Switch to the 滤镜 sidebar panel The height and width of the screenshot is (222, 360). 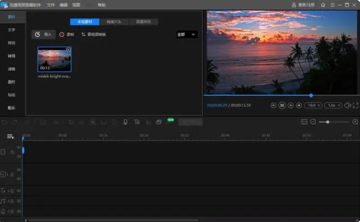11,69
